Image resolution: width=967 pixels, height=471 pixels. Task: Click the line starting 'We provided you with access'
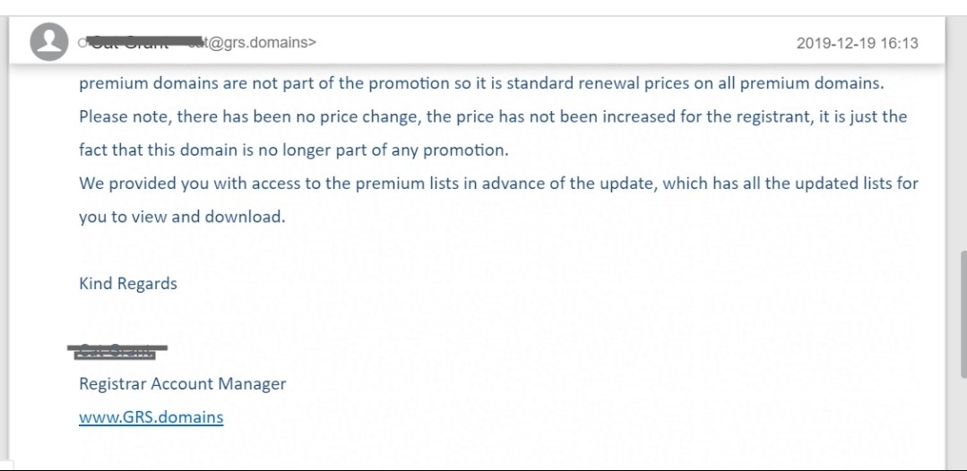[x=498, y=184]
